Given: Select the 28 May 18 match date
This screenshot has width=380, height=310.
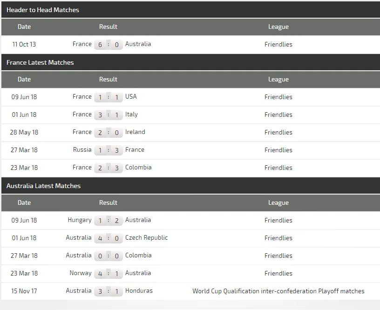Looking at the screenshot, I should (x=24, y=132).
